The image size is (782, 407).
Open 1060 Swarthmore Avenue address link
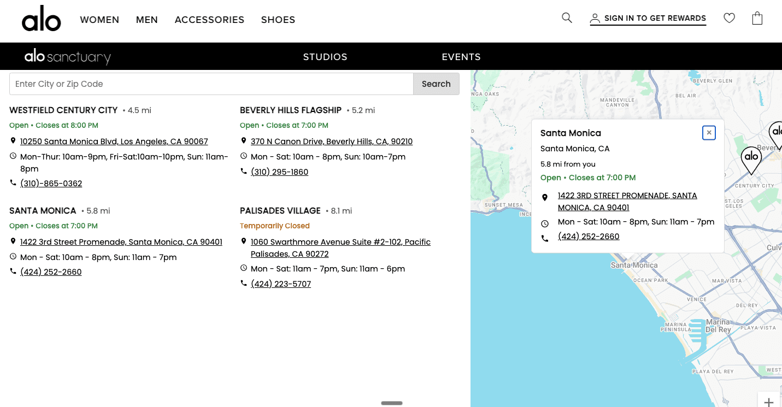[340, 248]
